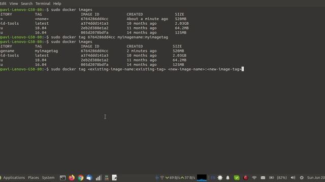Launch Google Chrome from the panel
The height and width of the screenshot is (182, 325).
pyautogui.click(x=81, y=177)
